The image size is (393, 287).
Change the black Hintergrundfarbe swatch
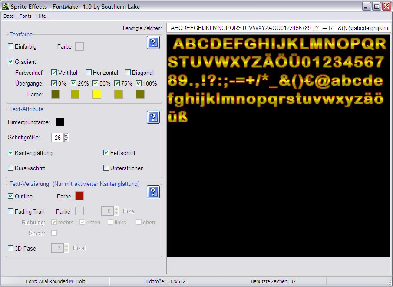pos(60,122)
